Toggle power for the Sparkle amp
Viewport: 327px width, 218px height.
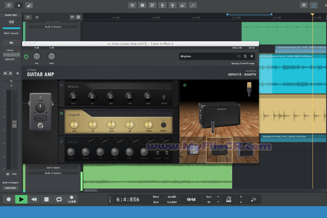coord(61,85)
